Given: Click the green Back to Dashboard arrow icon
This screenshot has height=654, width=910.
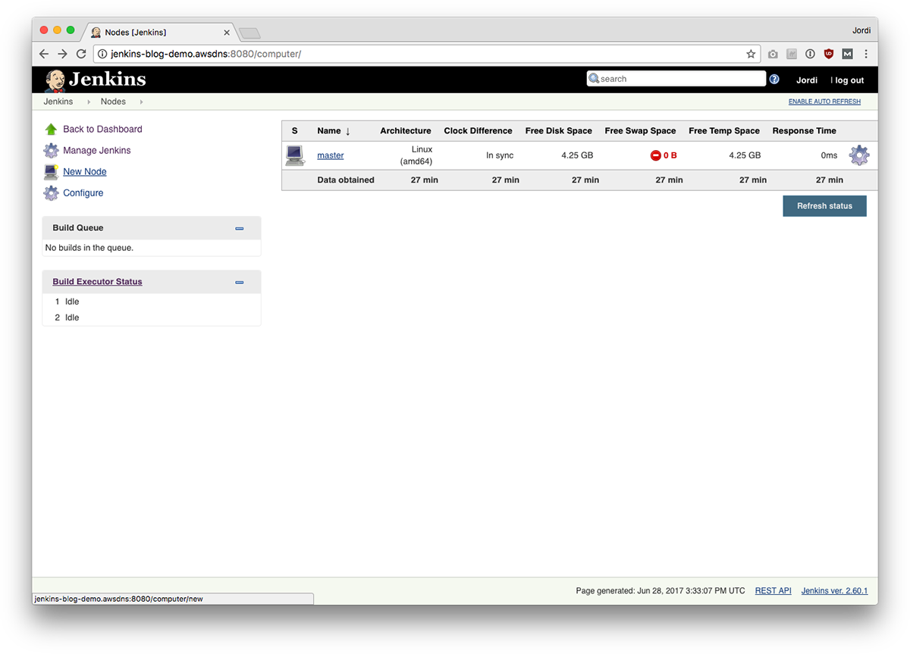Looking at the screenshot, I should coord(51,130).
